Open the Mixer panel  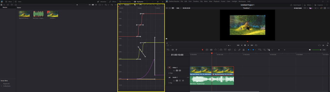8,2
